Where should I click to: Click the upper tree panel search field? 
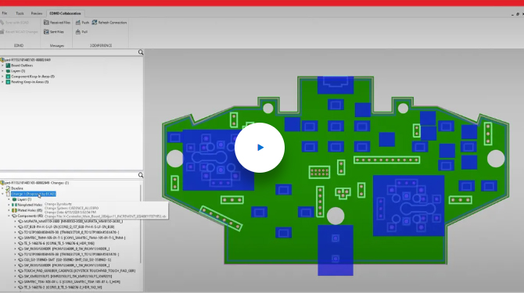click(69, 52)
